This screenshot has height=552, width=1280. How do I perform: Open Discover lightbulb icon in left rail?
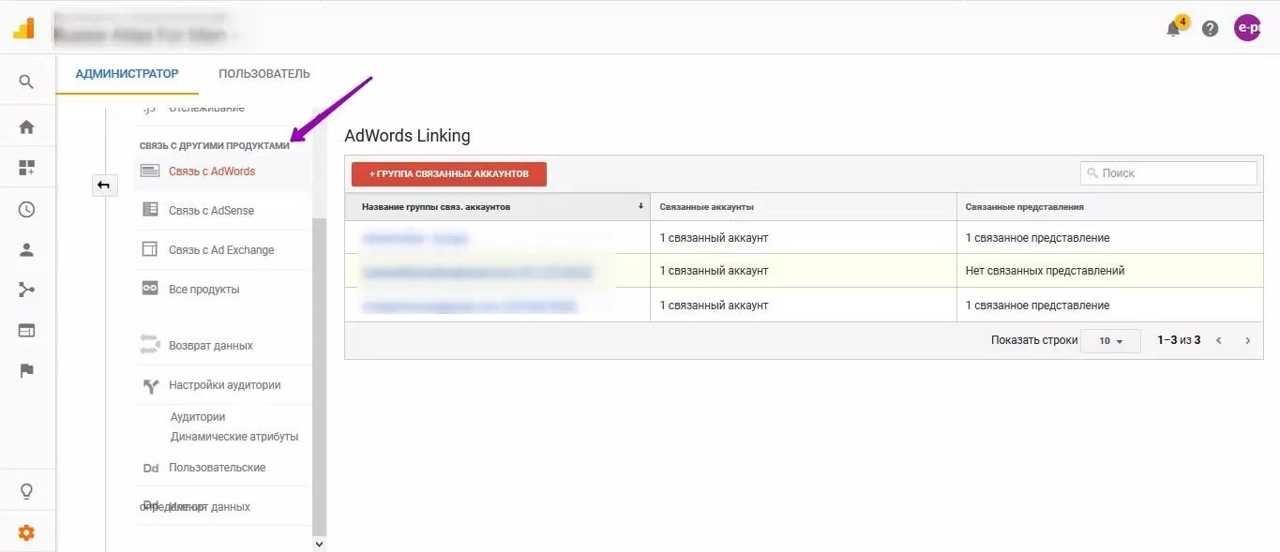click(26, 491)
